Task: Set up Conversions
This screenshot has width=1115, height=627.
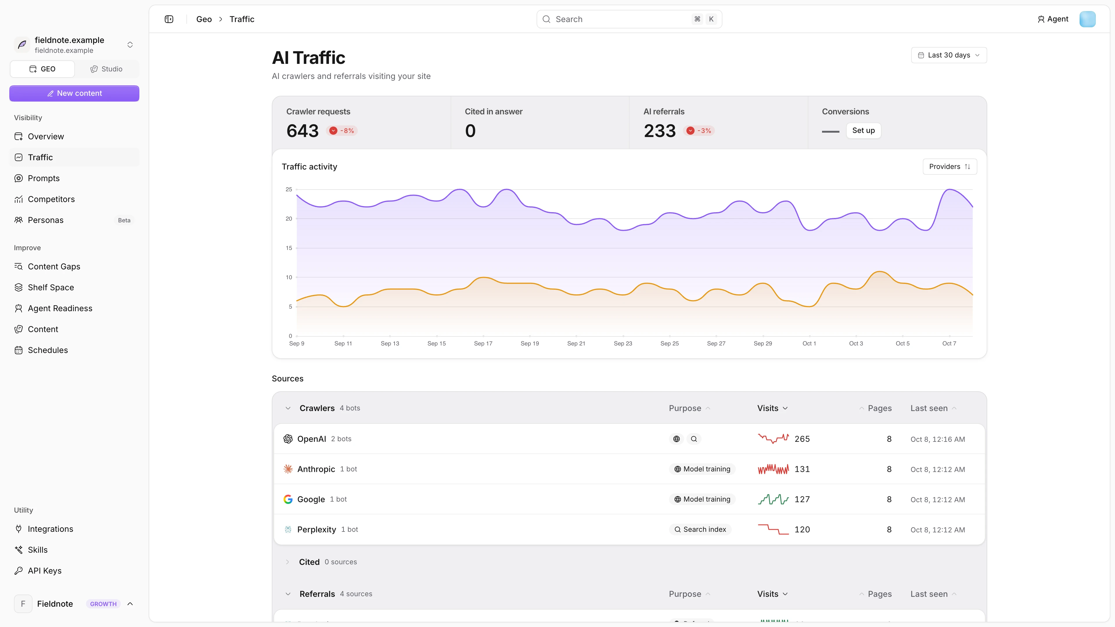Action: (863, 131)
